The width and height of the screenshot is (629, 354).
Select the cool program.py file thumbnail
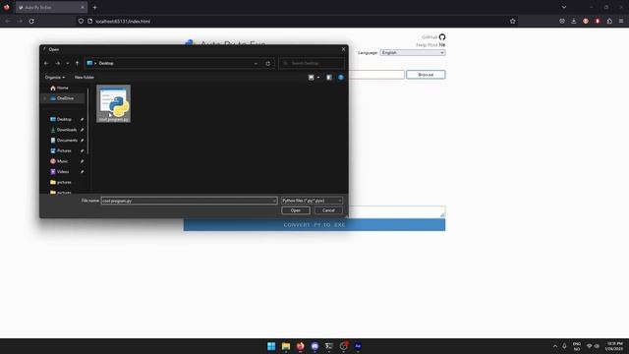coord(114,103)
